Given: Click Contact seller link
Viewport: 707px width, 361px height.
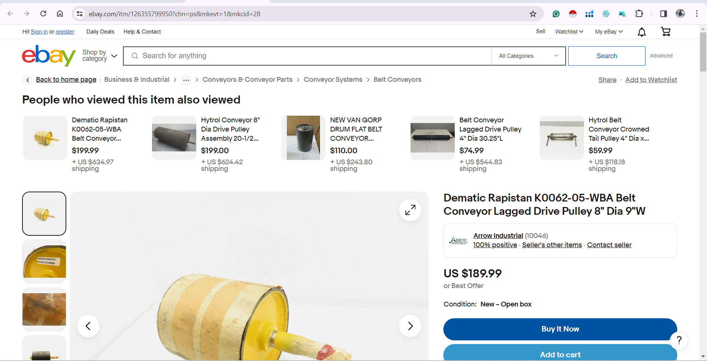Looking at the screenshot, I should point(609,245).
